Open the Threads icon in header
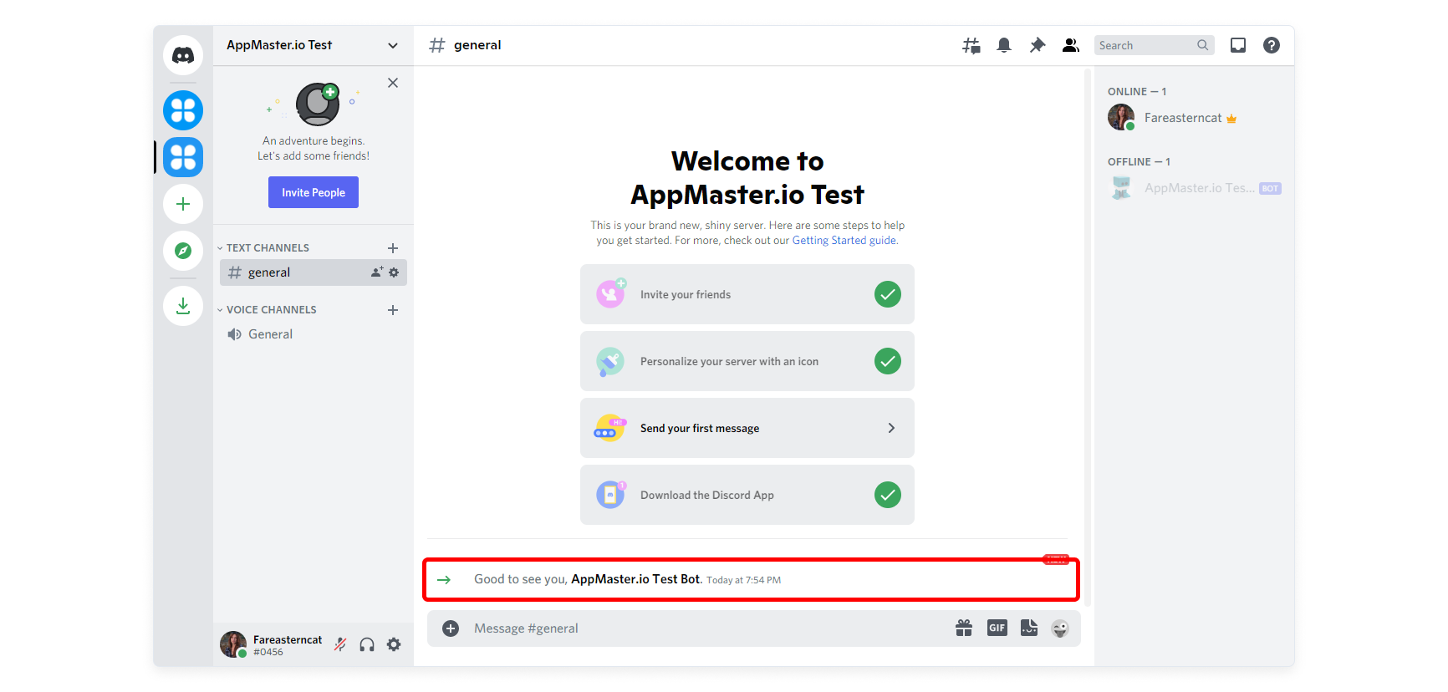The height and width of the screenshot is (692, 1448). pos(971,45)
